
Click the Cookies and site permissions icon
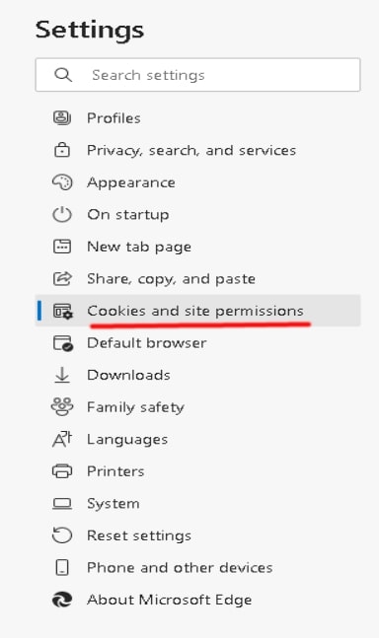[x=63, y=312]
